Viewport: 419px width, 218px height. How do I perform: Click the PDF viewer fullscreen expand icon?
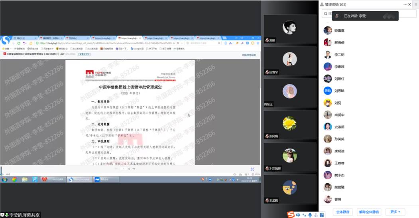pyautogui.click(x=252, y=169)
